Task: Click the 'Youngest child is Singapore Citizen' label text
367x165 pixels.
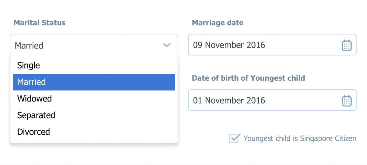Action: pyautogui.click(x=300, y=138)
